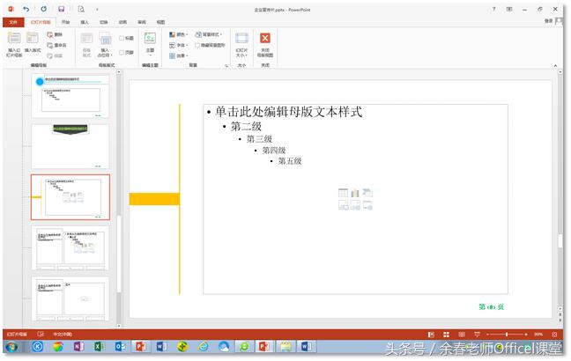The image size is (571, 361).
Task: Click the Redo/Repeat icon in quick access toolbar
Action: coord(44,9)
